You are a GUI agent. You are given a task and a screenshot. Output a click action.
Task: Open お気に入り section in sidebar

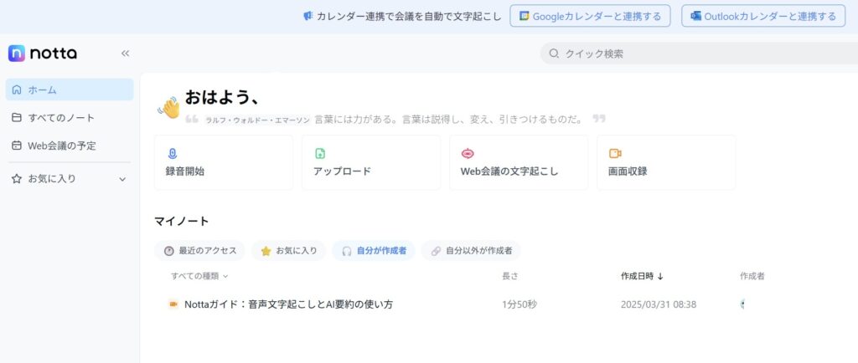[70, 178]
